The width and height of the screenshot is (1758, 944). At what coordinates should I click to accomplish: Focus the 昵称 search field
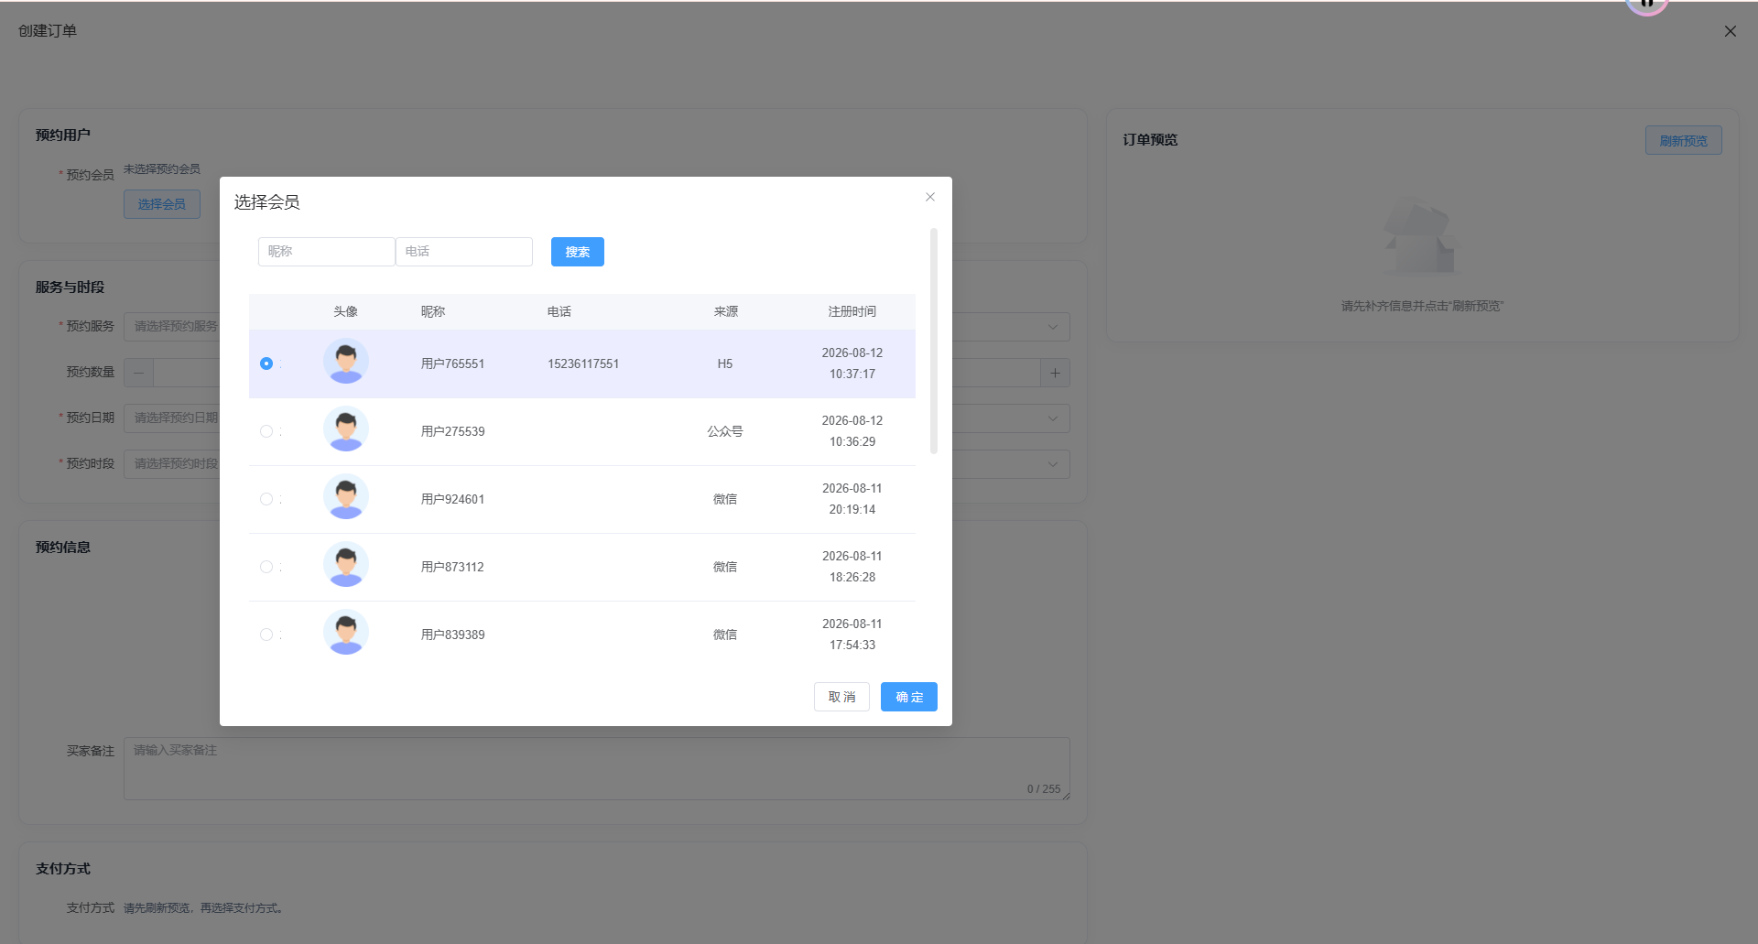[327, 252]
